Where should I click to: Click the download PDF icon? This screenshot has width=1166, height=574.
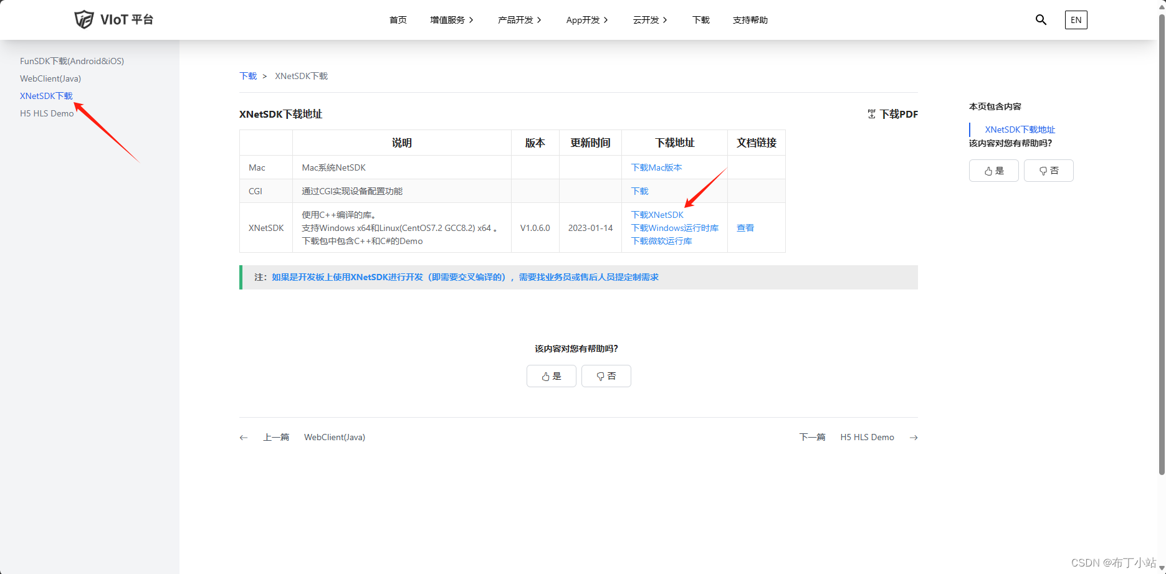(871, 114)
